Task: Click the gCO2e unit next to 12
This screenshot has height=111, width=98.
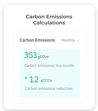Action: (46, 80)
